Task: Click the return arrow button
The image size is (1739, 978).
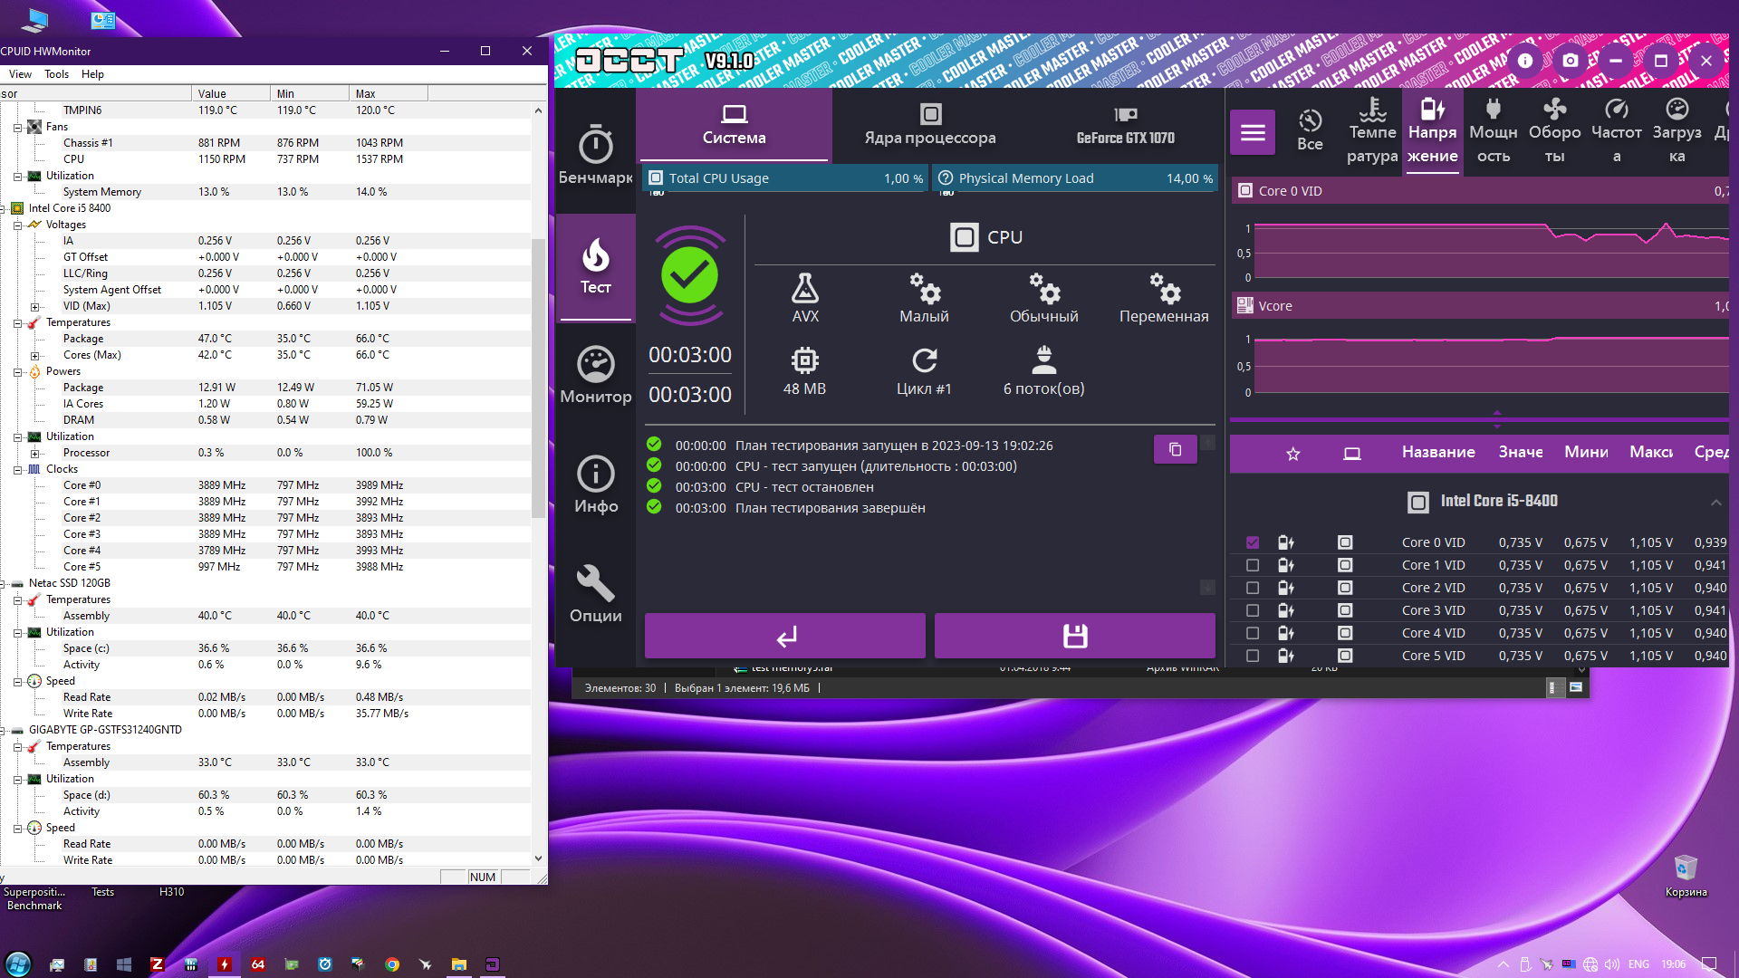Action: tap(785, 636)
